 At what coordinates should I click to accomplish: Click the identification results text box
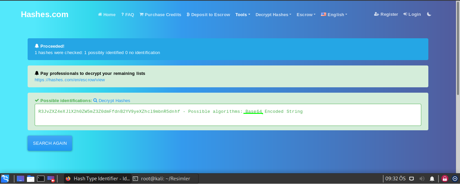pyautogui.click(x=228, y=115)
